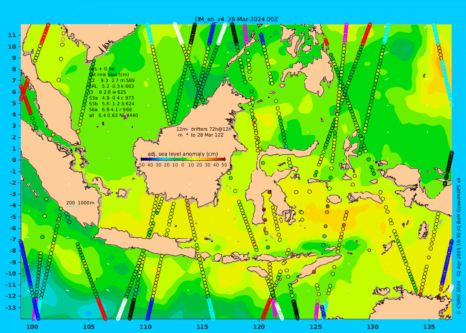The height and width of the screenshot is (333, 466).
Task: Select latitude axis tick label -1
Action: tap(13, 171)
